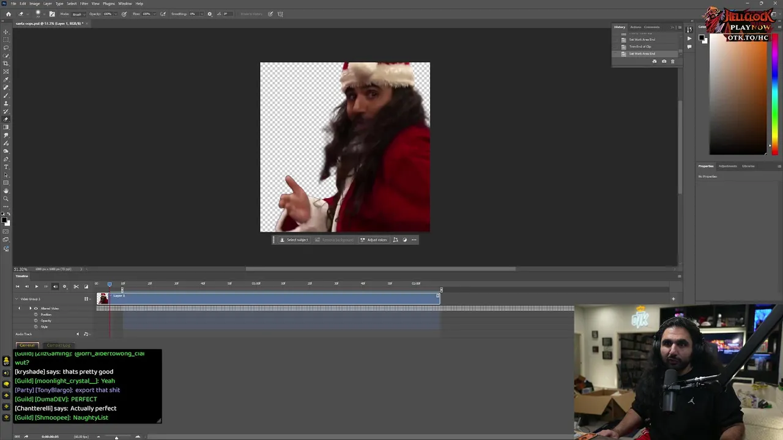Toggle airbrush build-up icon
This screenshot has width=783, height=440.
163,13
